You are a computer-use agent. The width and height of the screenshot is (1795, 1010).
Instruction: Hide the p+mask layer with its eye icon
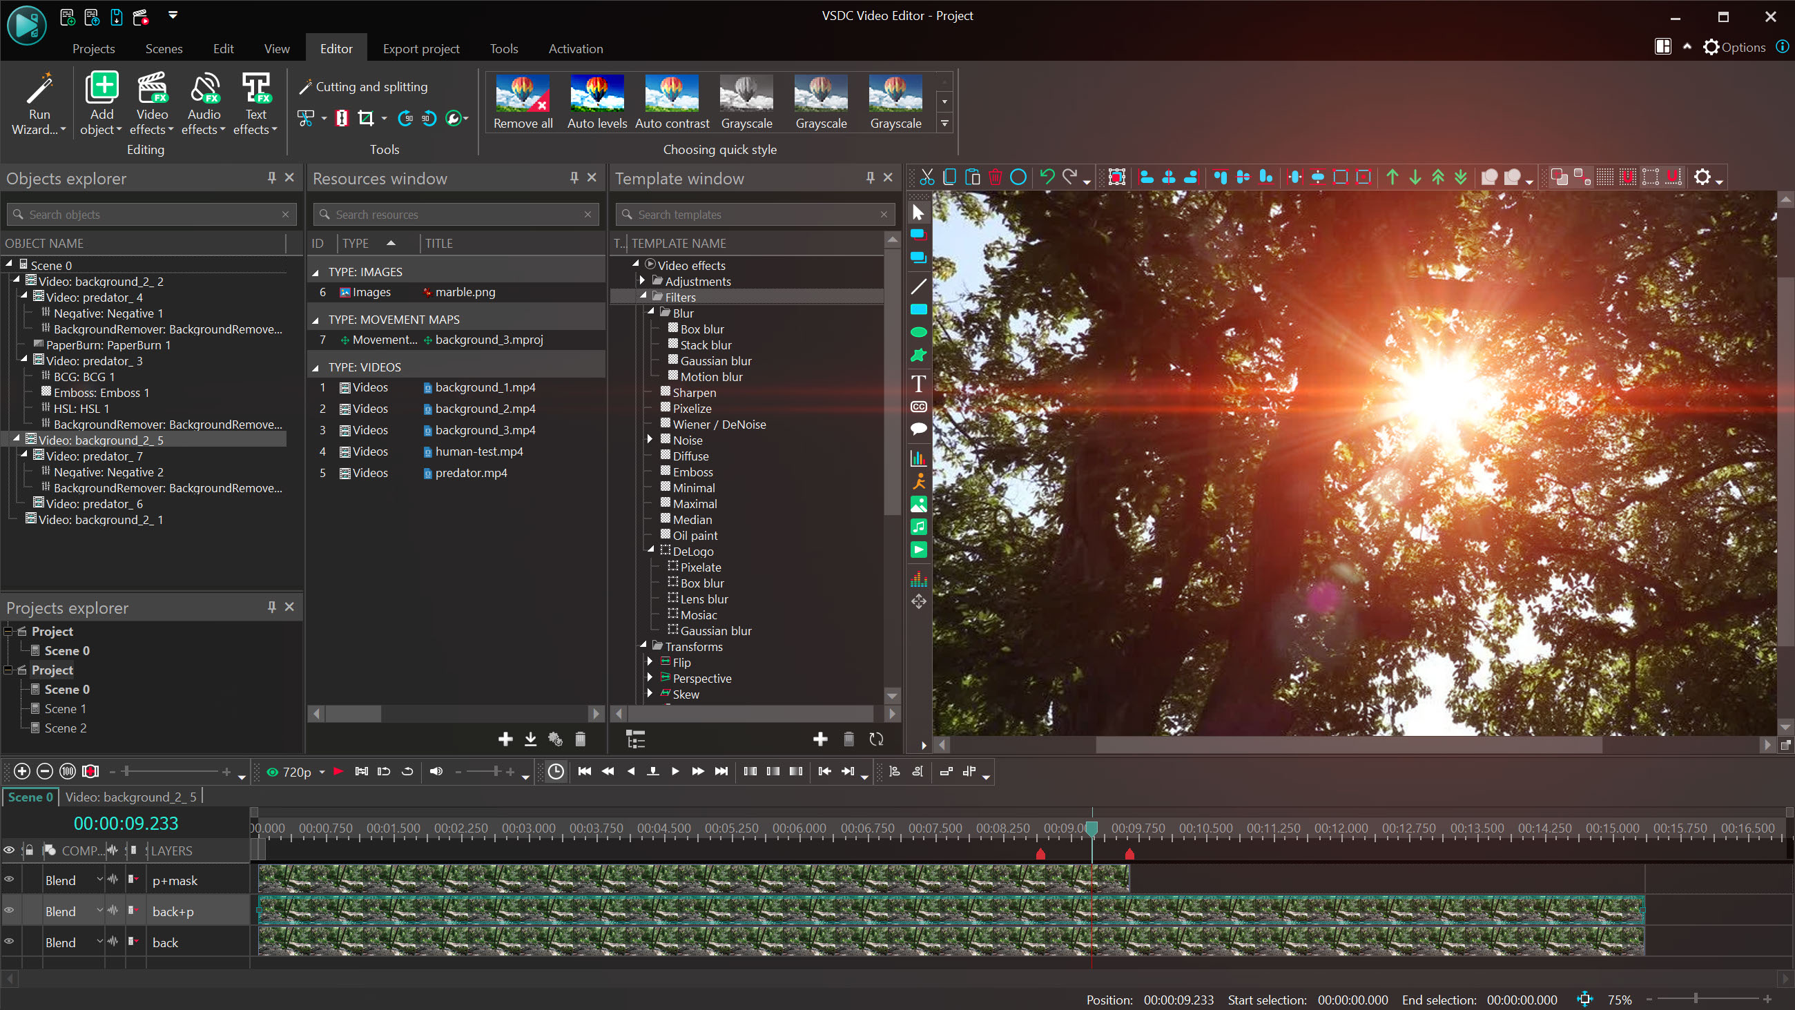(x=10, y=880)
